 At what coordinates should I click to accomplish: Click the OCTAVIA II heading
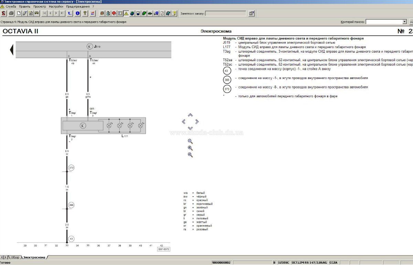pyautogui.click(x=21, y=31)
